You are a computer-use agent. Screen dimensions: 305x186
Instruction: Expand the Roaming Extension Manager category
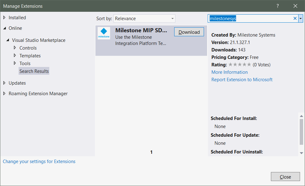[x=4, y=93]
